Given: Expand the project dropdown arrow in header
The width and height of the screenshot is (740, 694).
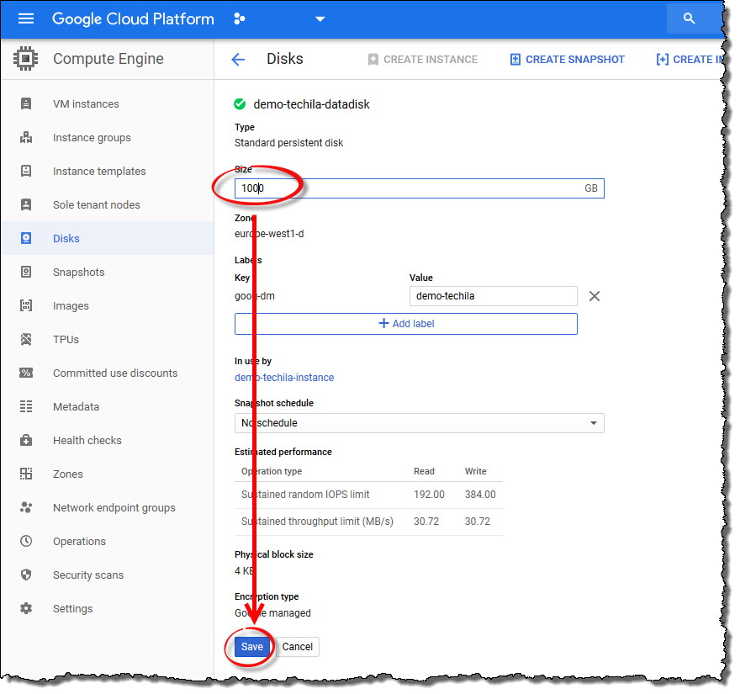Looking at the screenshot, I should 320,19.
